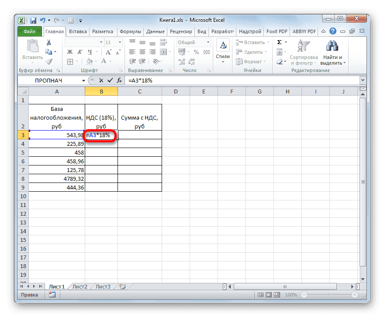This screenshot has width=384, height=317.
Task: Open the font size dropdown
Action: click(119, 42)
